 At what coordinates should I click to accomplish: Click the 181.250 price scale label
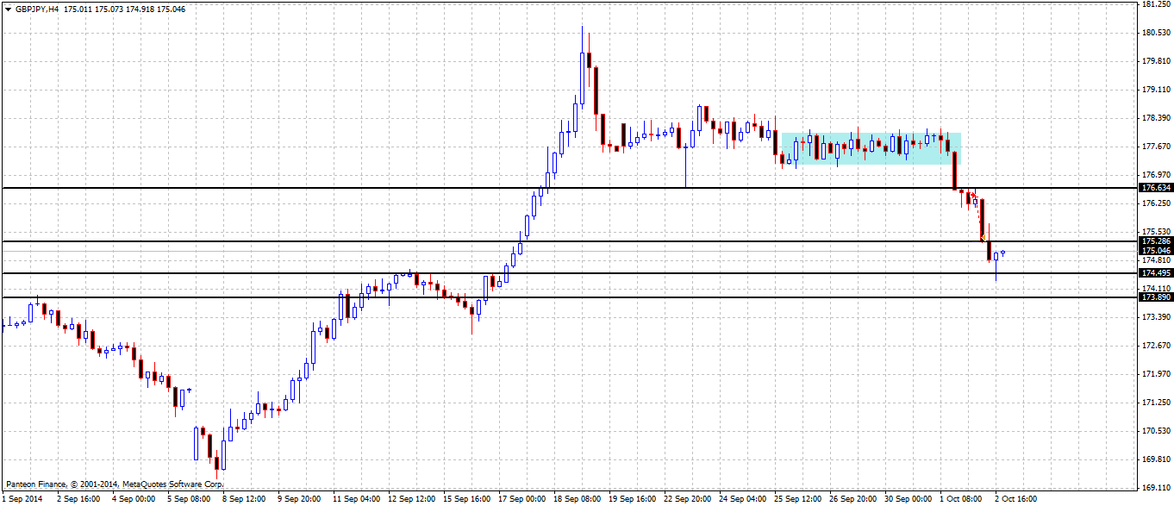[1154, 4]
